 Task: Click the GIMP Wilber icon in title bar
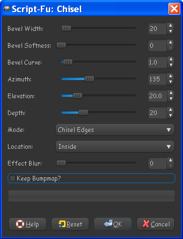[7, 8]
